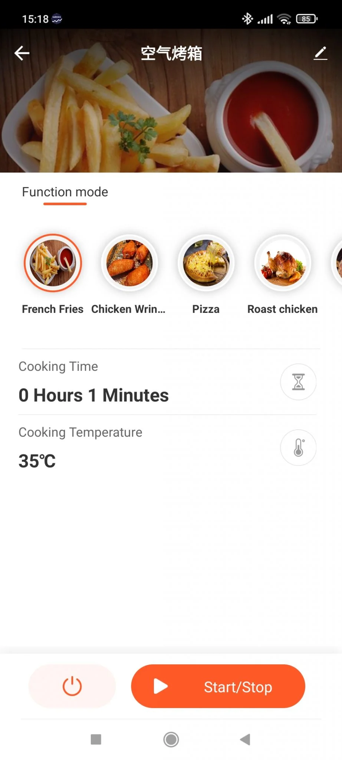Select French Fries mode thumbnail

(x=53, y=263)
